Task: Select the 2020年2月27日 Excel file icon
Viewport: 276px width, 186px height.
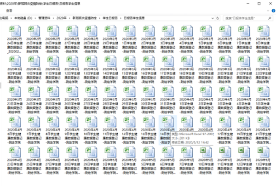Action: (72, 31)
